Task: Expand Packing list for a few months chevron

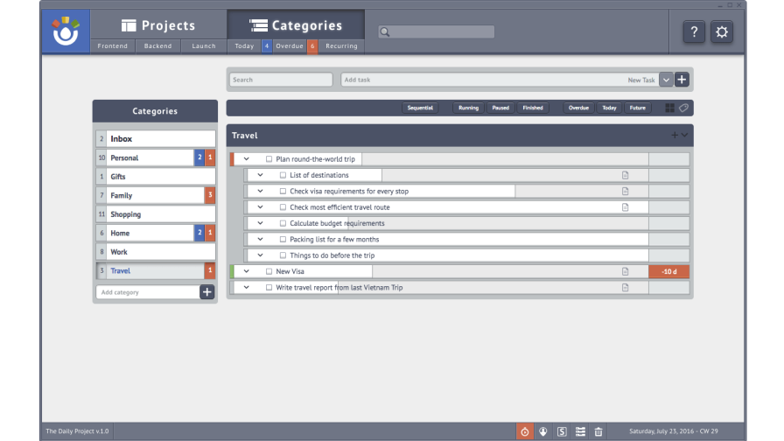Action: coord(260,239)
